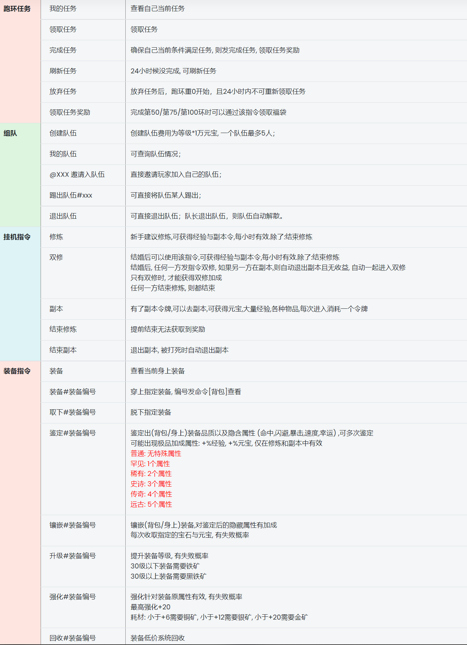
Task: Click description 查看当前身上装备
Action: 157,371
